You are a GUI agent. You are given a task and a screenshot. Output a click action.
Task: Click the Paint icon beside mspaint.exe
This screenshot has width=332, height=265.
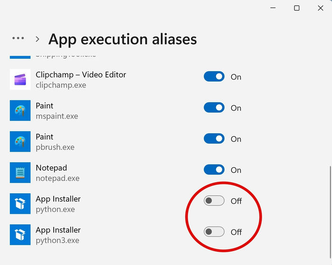pyautogui.click(x=20, y=110)
